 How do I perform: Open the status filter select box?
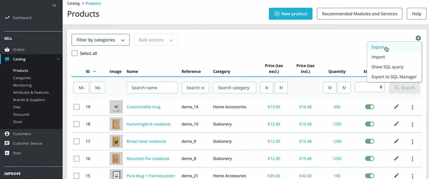[370, 87]
